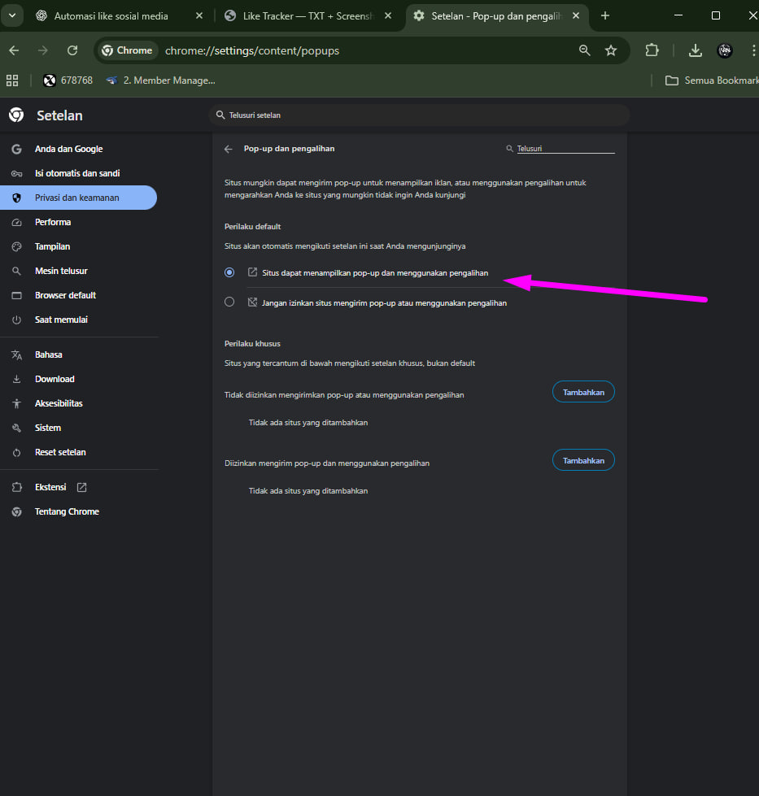Open the Downloads icon in the toolbar

(x=695, y=50)
